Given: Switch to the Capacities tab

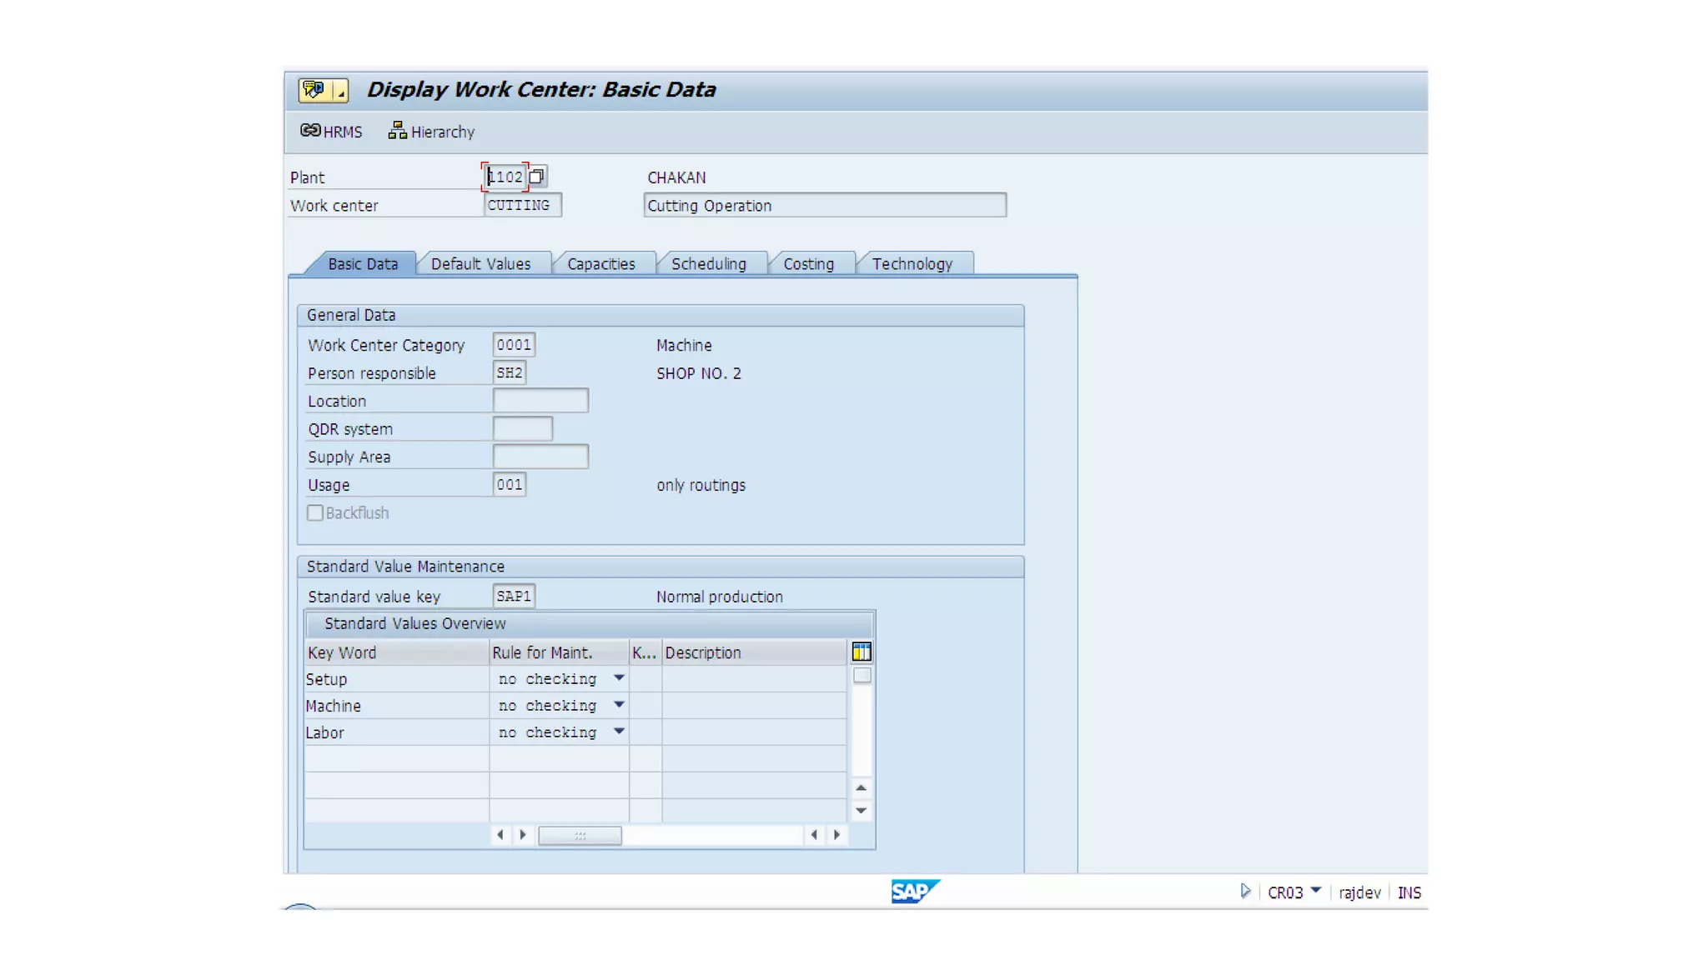Looking at the screenshot, I should [x=600, y=264].
